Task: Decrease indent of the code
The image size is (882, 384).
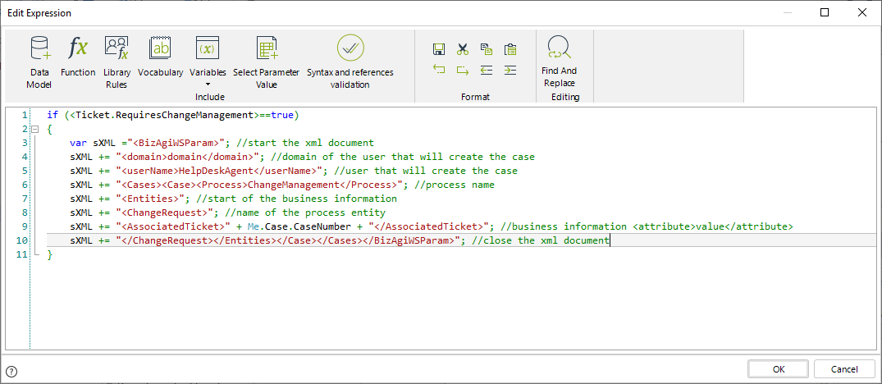Action: [486, 71]
